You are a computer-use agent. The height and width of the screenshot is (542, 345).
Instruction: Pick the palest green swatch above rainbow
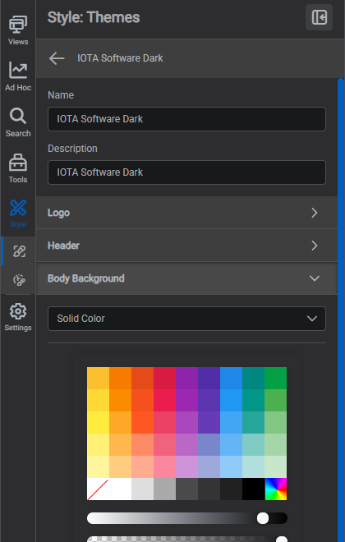275,467
